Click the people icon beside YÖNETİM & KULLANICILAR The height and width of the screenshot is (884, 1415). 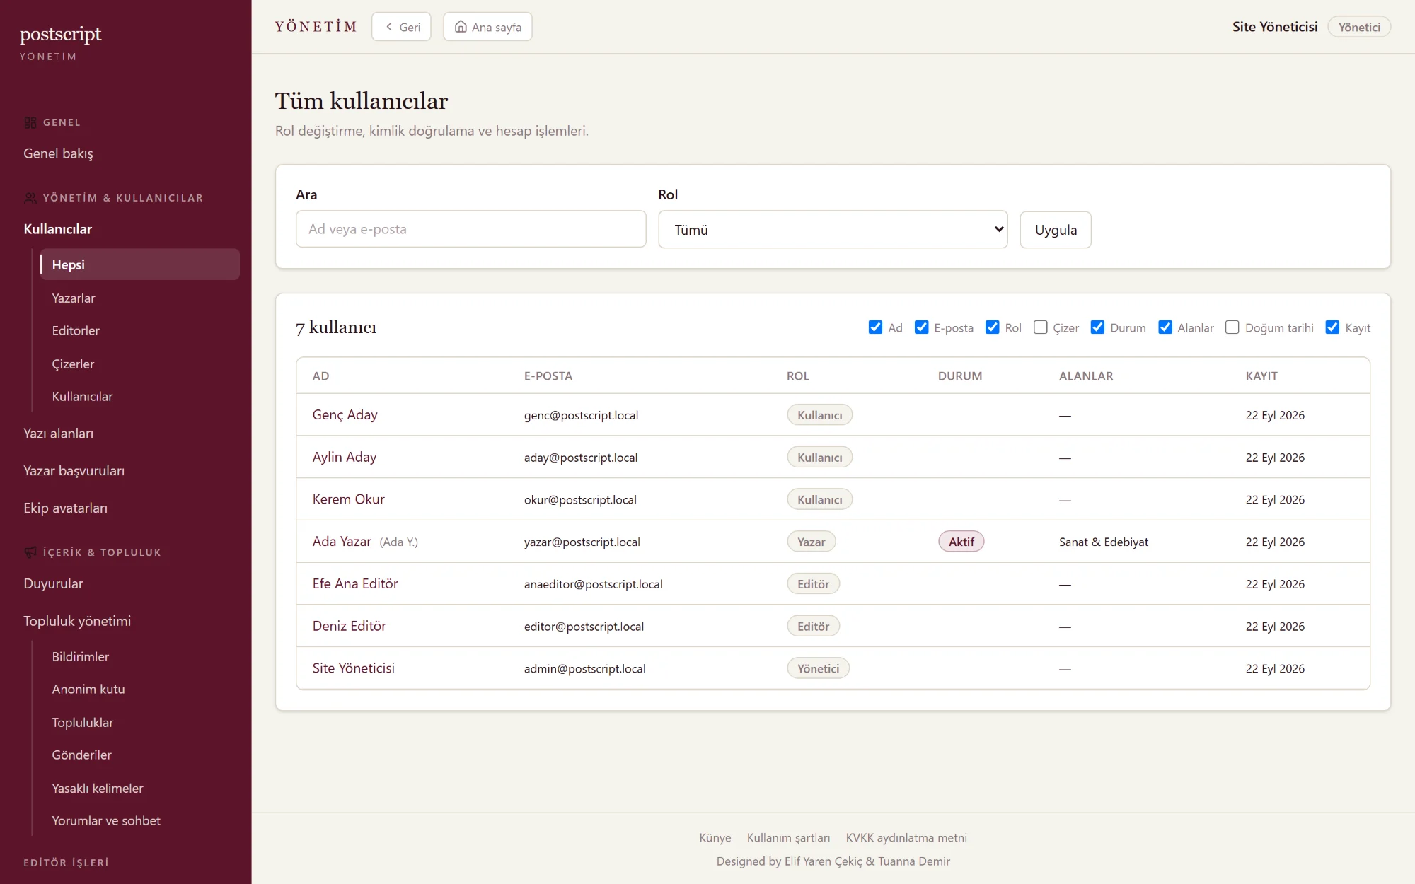pos(30,198)
